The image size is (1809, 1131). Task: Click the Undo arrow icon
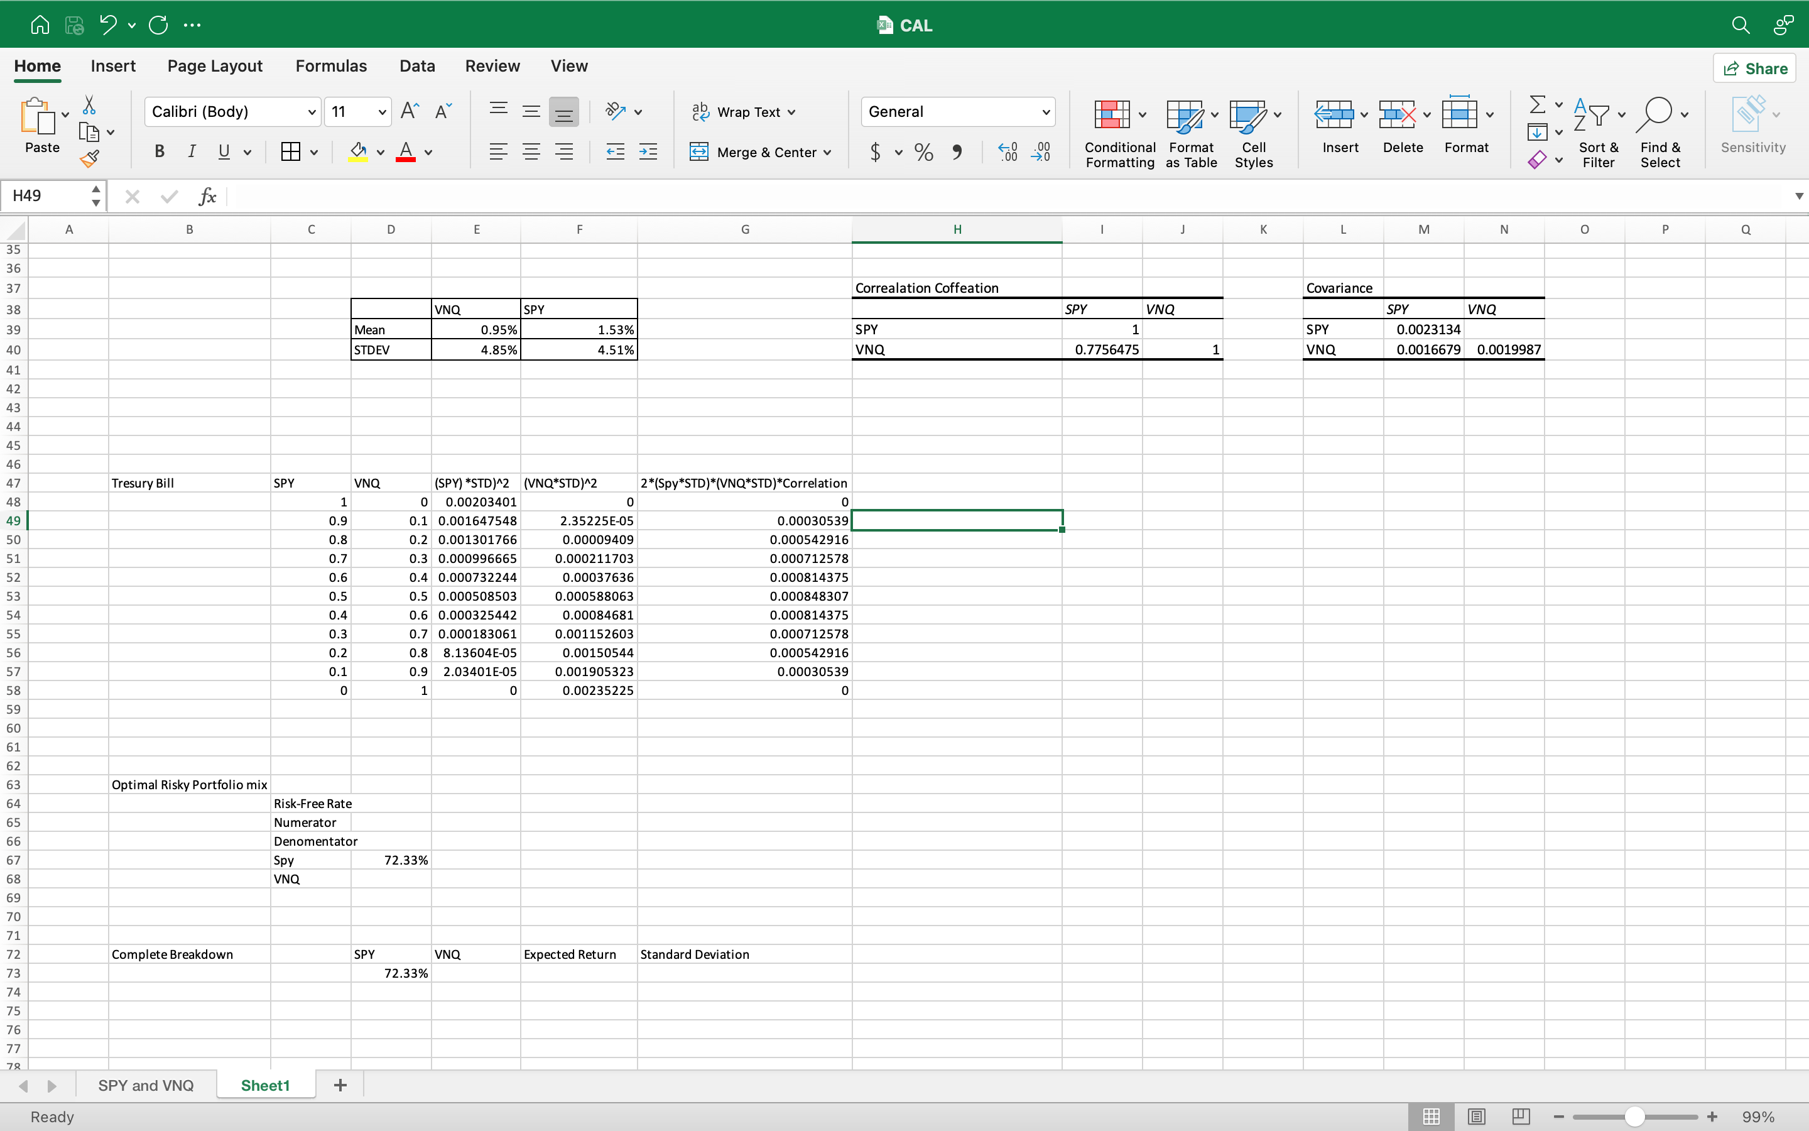[x=109, y=25]
